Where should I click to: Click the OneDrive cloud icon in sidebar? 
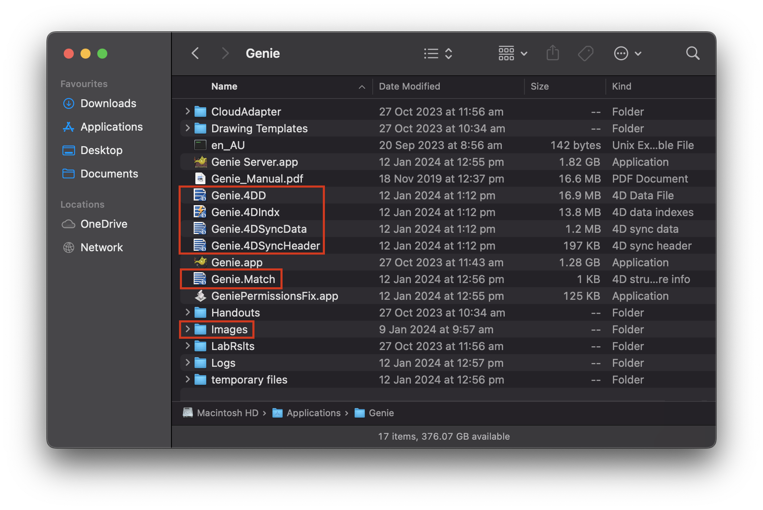coord(68,224)
